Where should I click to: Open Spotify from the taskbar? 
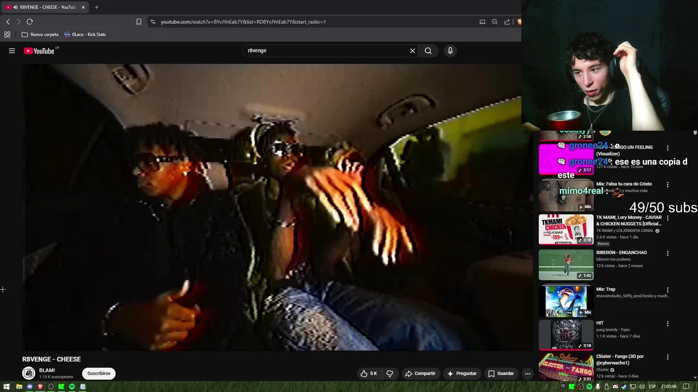[x=72, y=387]
